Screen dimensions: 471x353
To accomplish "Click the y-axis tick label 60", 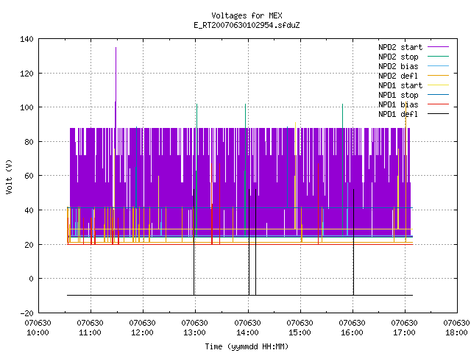I will tap(29, 176).
